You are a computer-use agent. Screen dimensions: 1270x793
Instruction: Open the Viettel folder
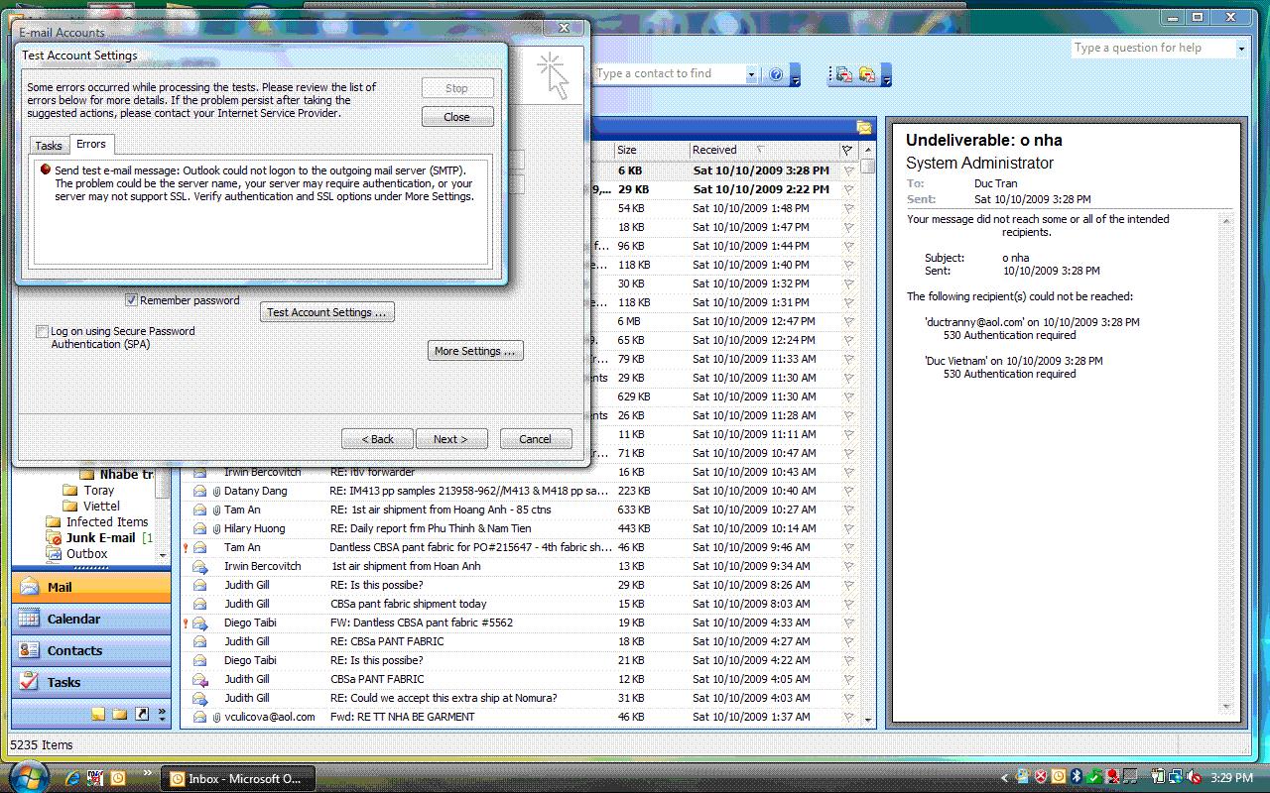[101, 506]
